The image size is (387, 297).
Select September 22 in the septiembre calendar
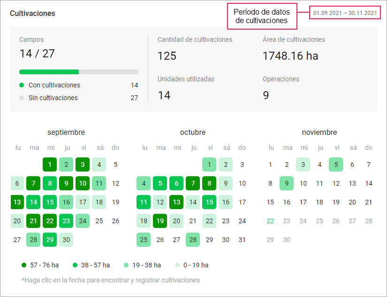(x=50, y=221)
